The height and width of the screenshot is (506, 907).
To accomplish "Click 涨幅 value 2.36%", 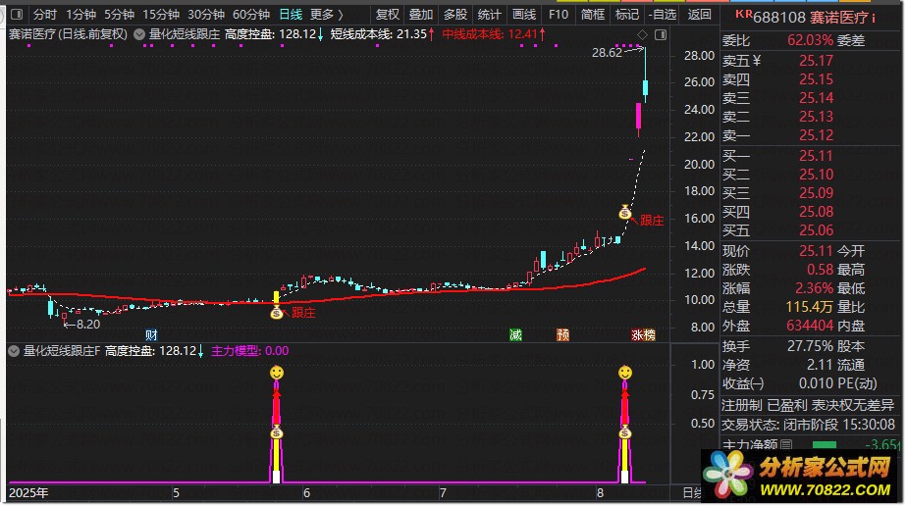I will click(814, 288).
